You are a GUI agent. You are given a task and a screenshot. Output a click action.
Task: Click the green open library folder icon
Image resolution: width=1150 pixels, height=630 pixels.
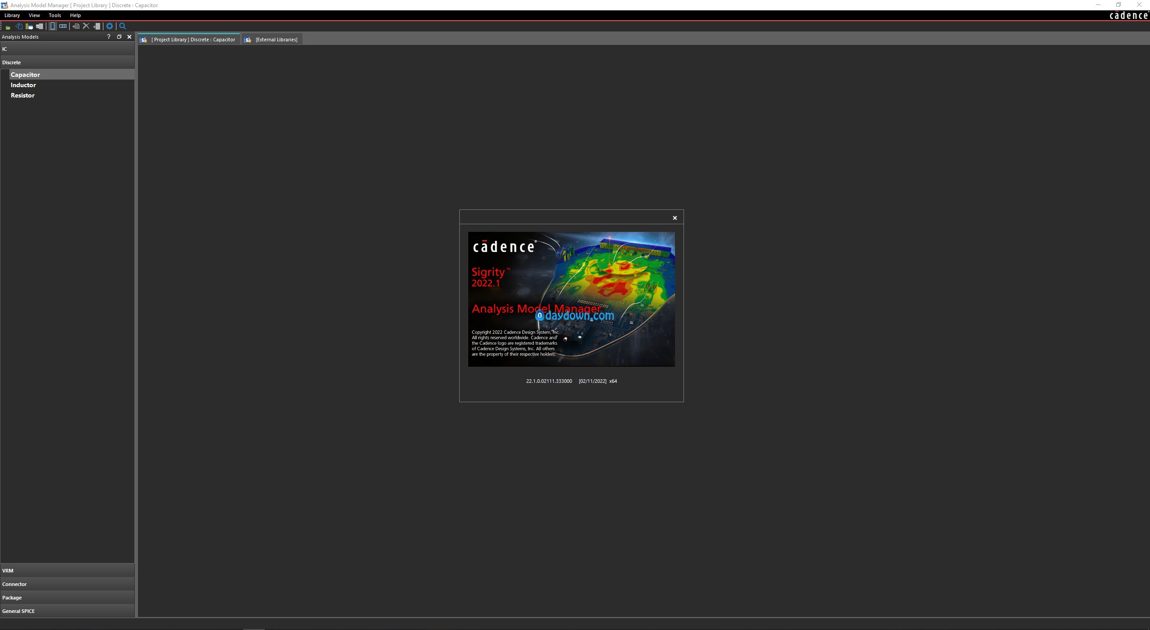pyautogui.click(x=8, y=27)
